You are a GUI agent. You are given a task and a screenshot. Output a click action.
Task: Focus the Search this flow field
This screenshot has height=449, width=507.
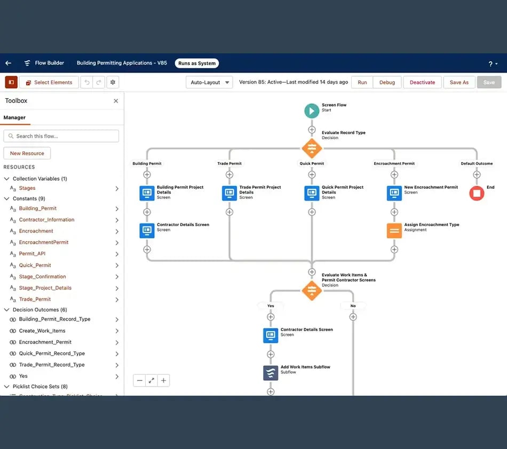tap(61, 137)
